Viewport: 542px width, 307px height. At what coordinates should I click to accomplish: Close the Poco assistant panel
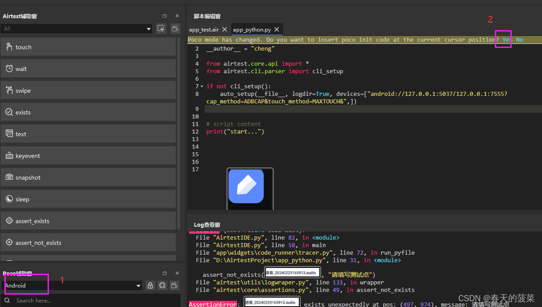click(177, 273)
